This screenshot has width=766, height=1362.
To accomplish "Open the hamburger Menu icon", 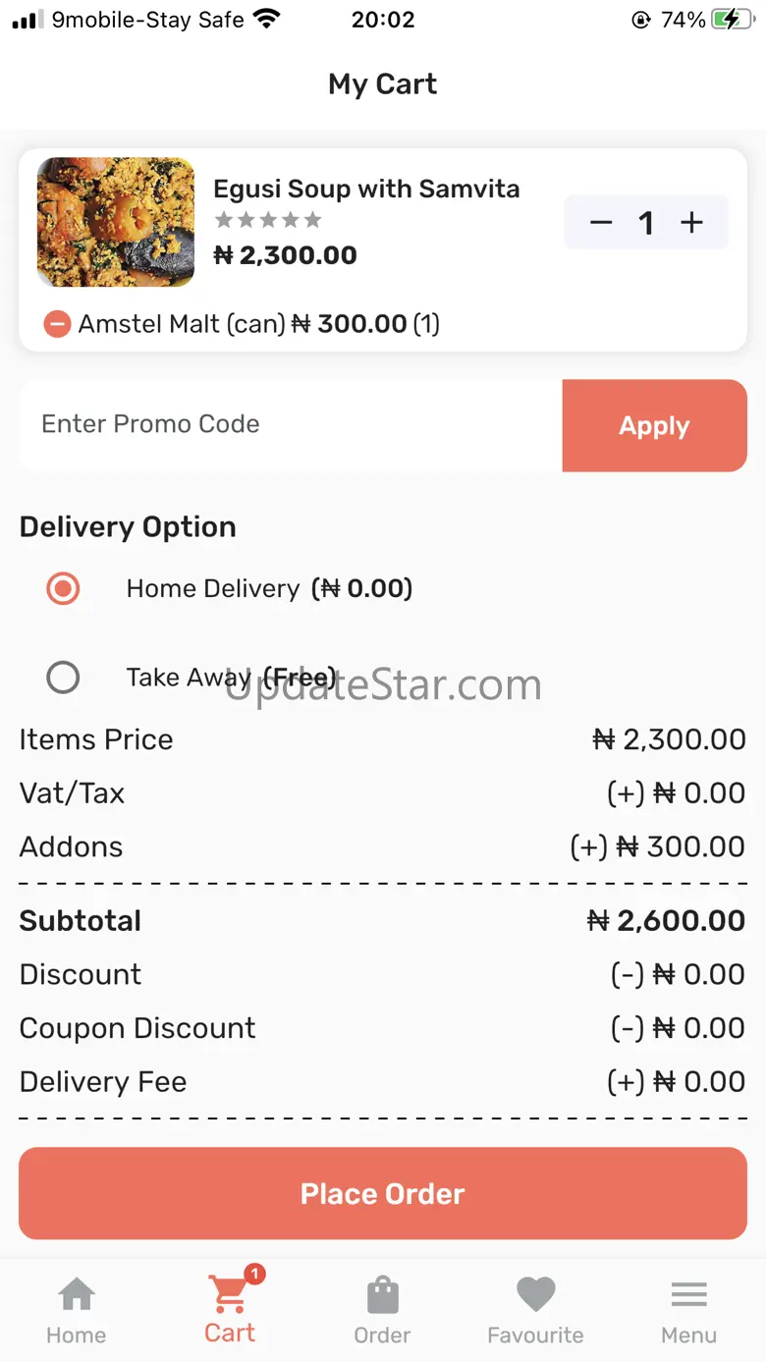I will pos(688,1295).
